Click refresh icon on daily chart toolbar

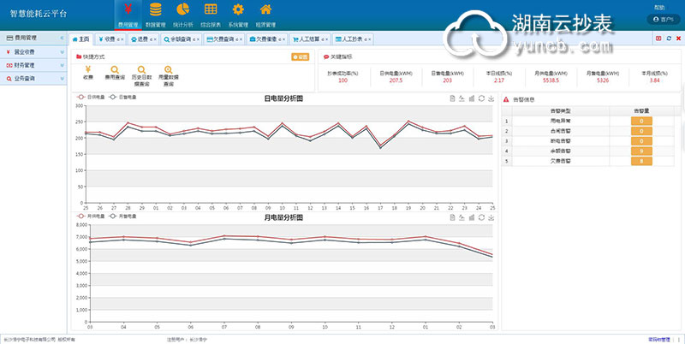(482, 99)
